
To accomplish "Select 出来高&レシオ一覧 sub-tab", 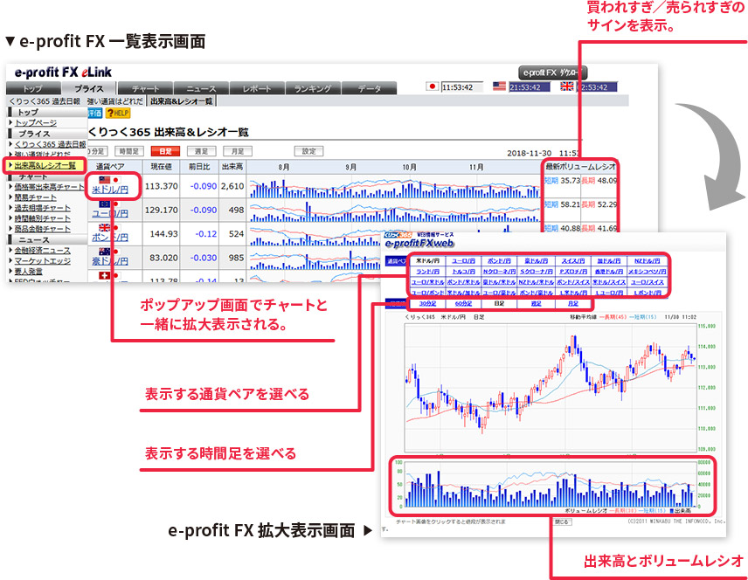I will pos(181,101).
